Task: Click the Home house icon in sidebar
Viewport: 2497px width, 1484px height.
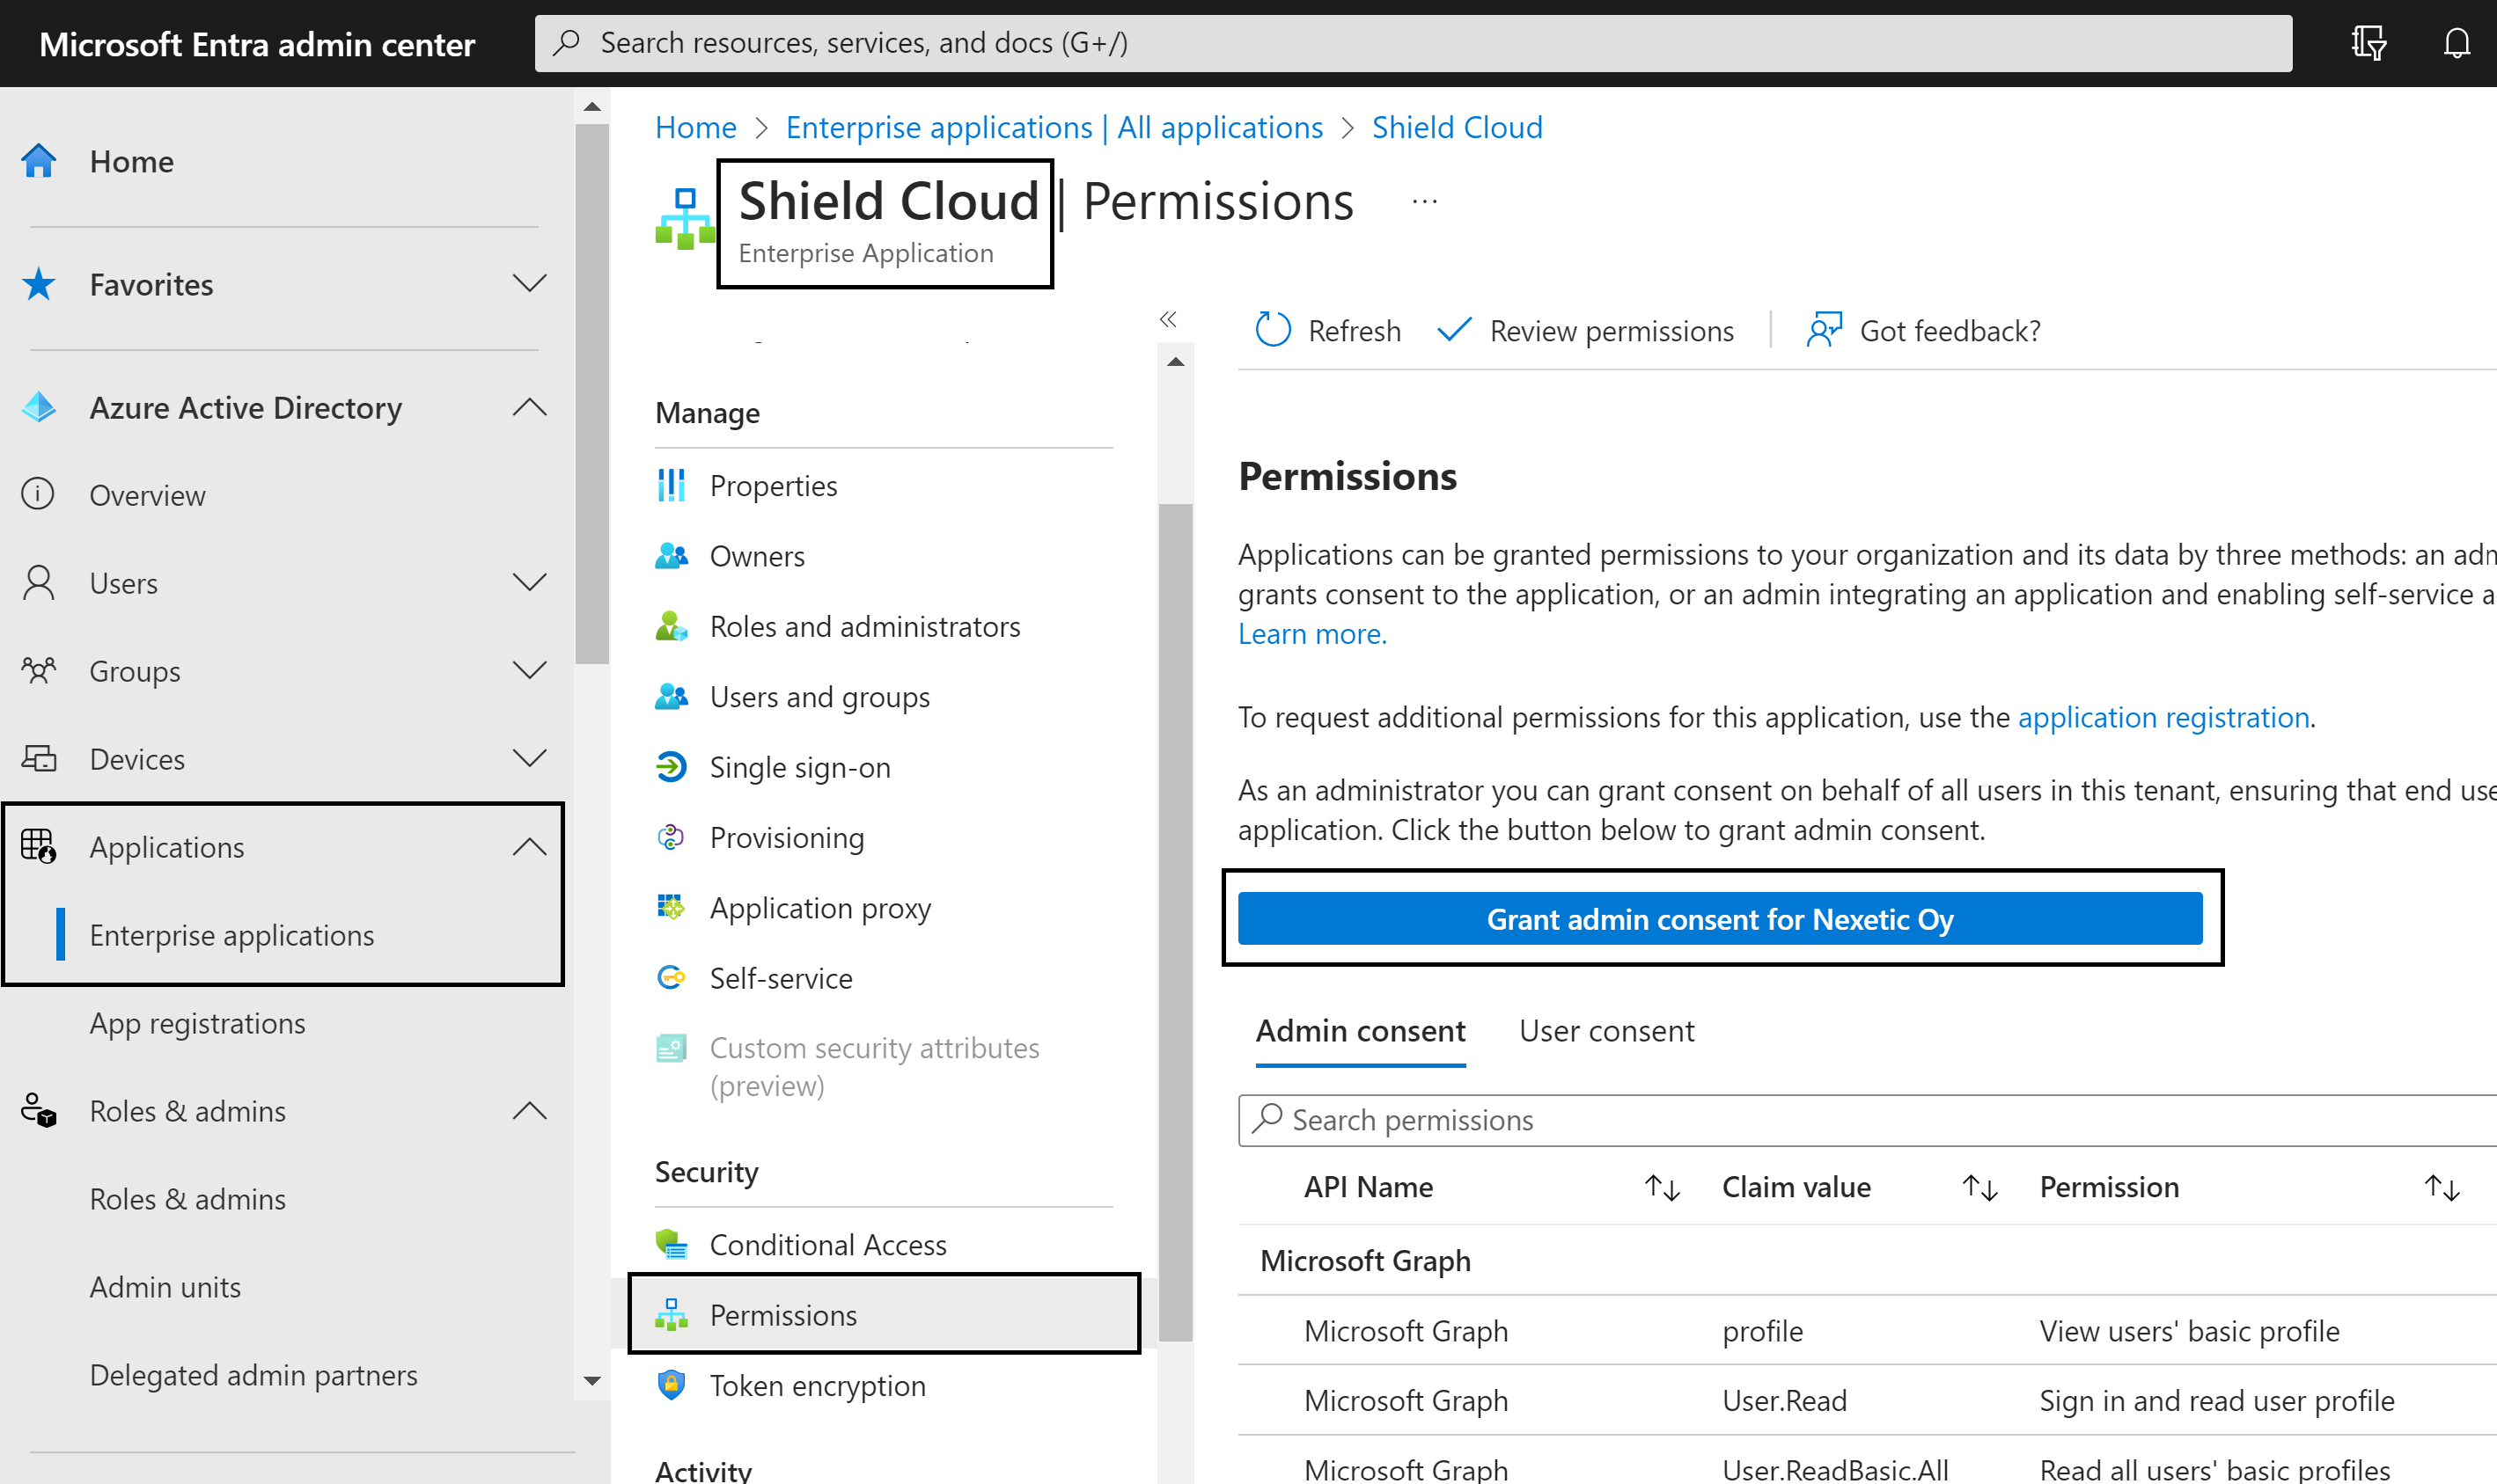Action: tap(39, 161)
